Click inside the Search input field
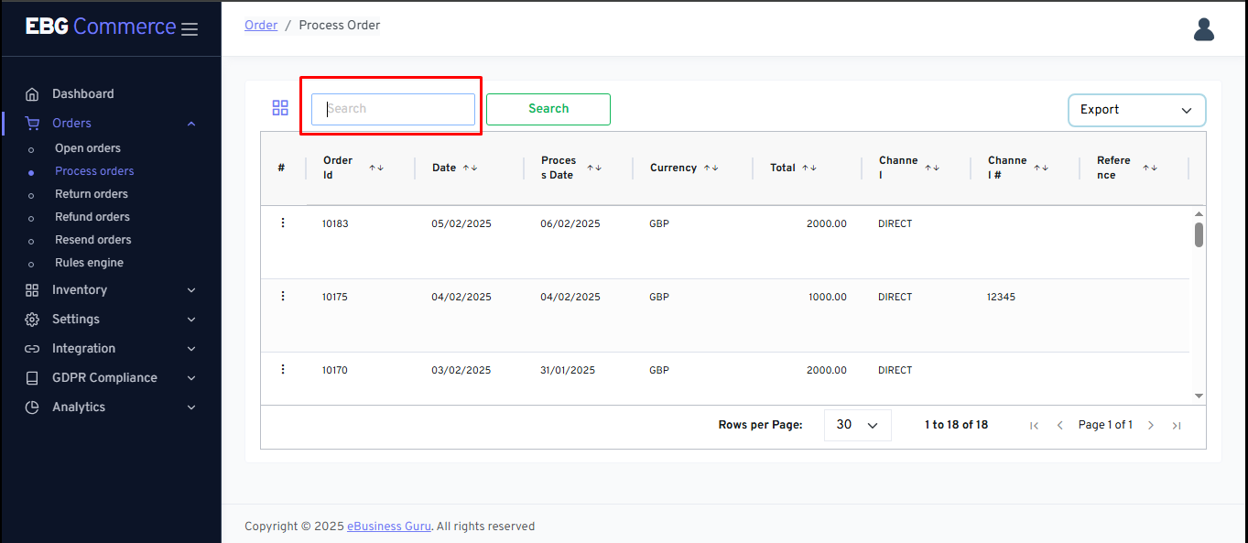 (392, 108)
